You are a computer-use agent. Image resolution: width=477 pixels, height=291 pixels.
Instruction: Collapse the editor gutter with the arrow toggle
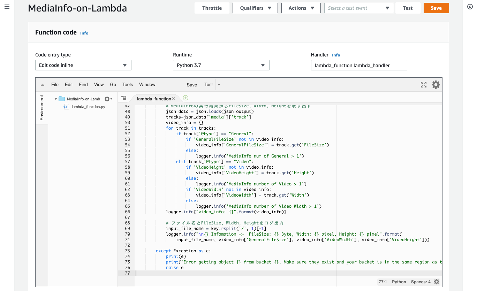tap(42, 84)
